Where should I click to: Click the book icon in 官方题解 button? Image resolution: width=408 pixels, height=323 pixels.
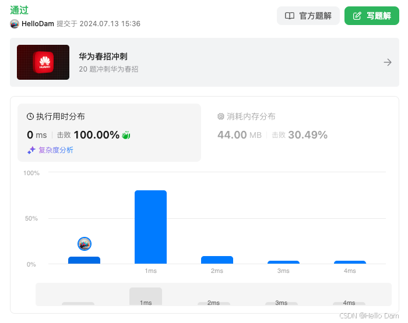pos(290,16)
